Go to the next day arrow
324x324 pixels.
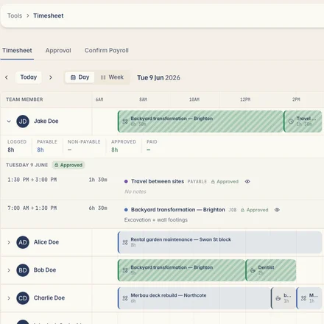pos(51,77)
